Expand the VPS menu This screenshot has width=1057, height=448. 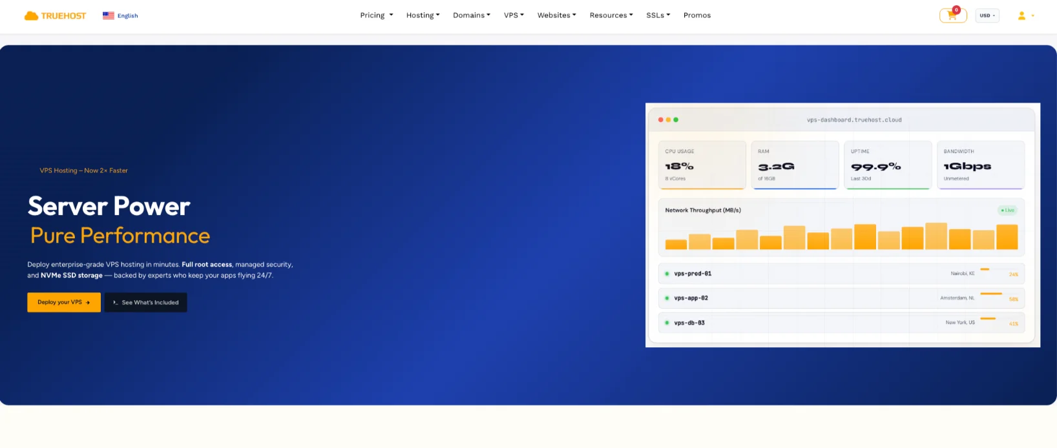click(514, 15)
